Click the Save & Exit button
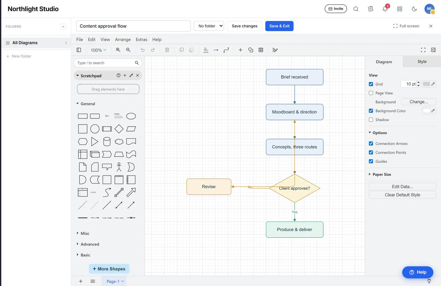This screenshot has width=441, height=286. (x=279, y=26)
